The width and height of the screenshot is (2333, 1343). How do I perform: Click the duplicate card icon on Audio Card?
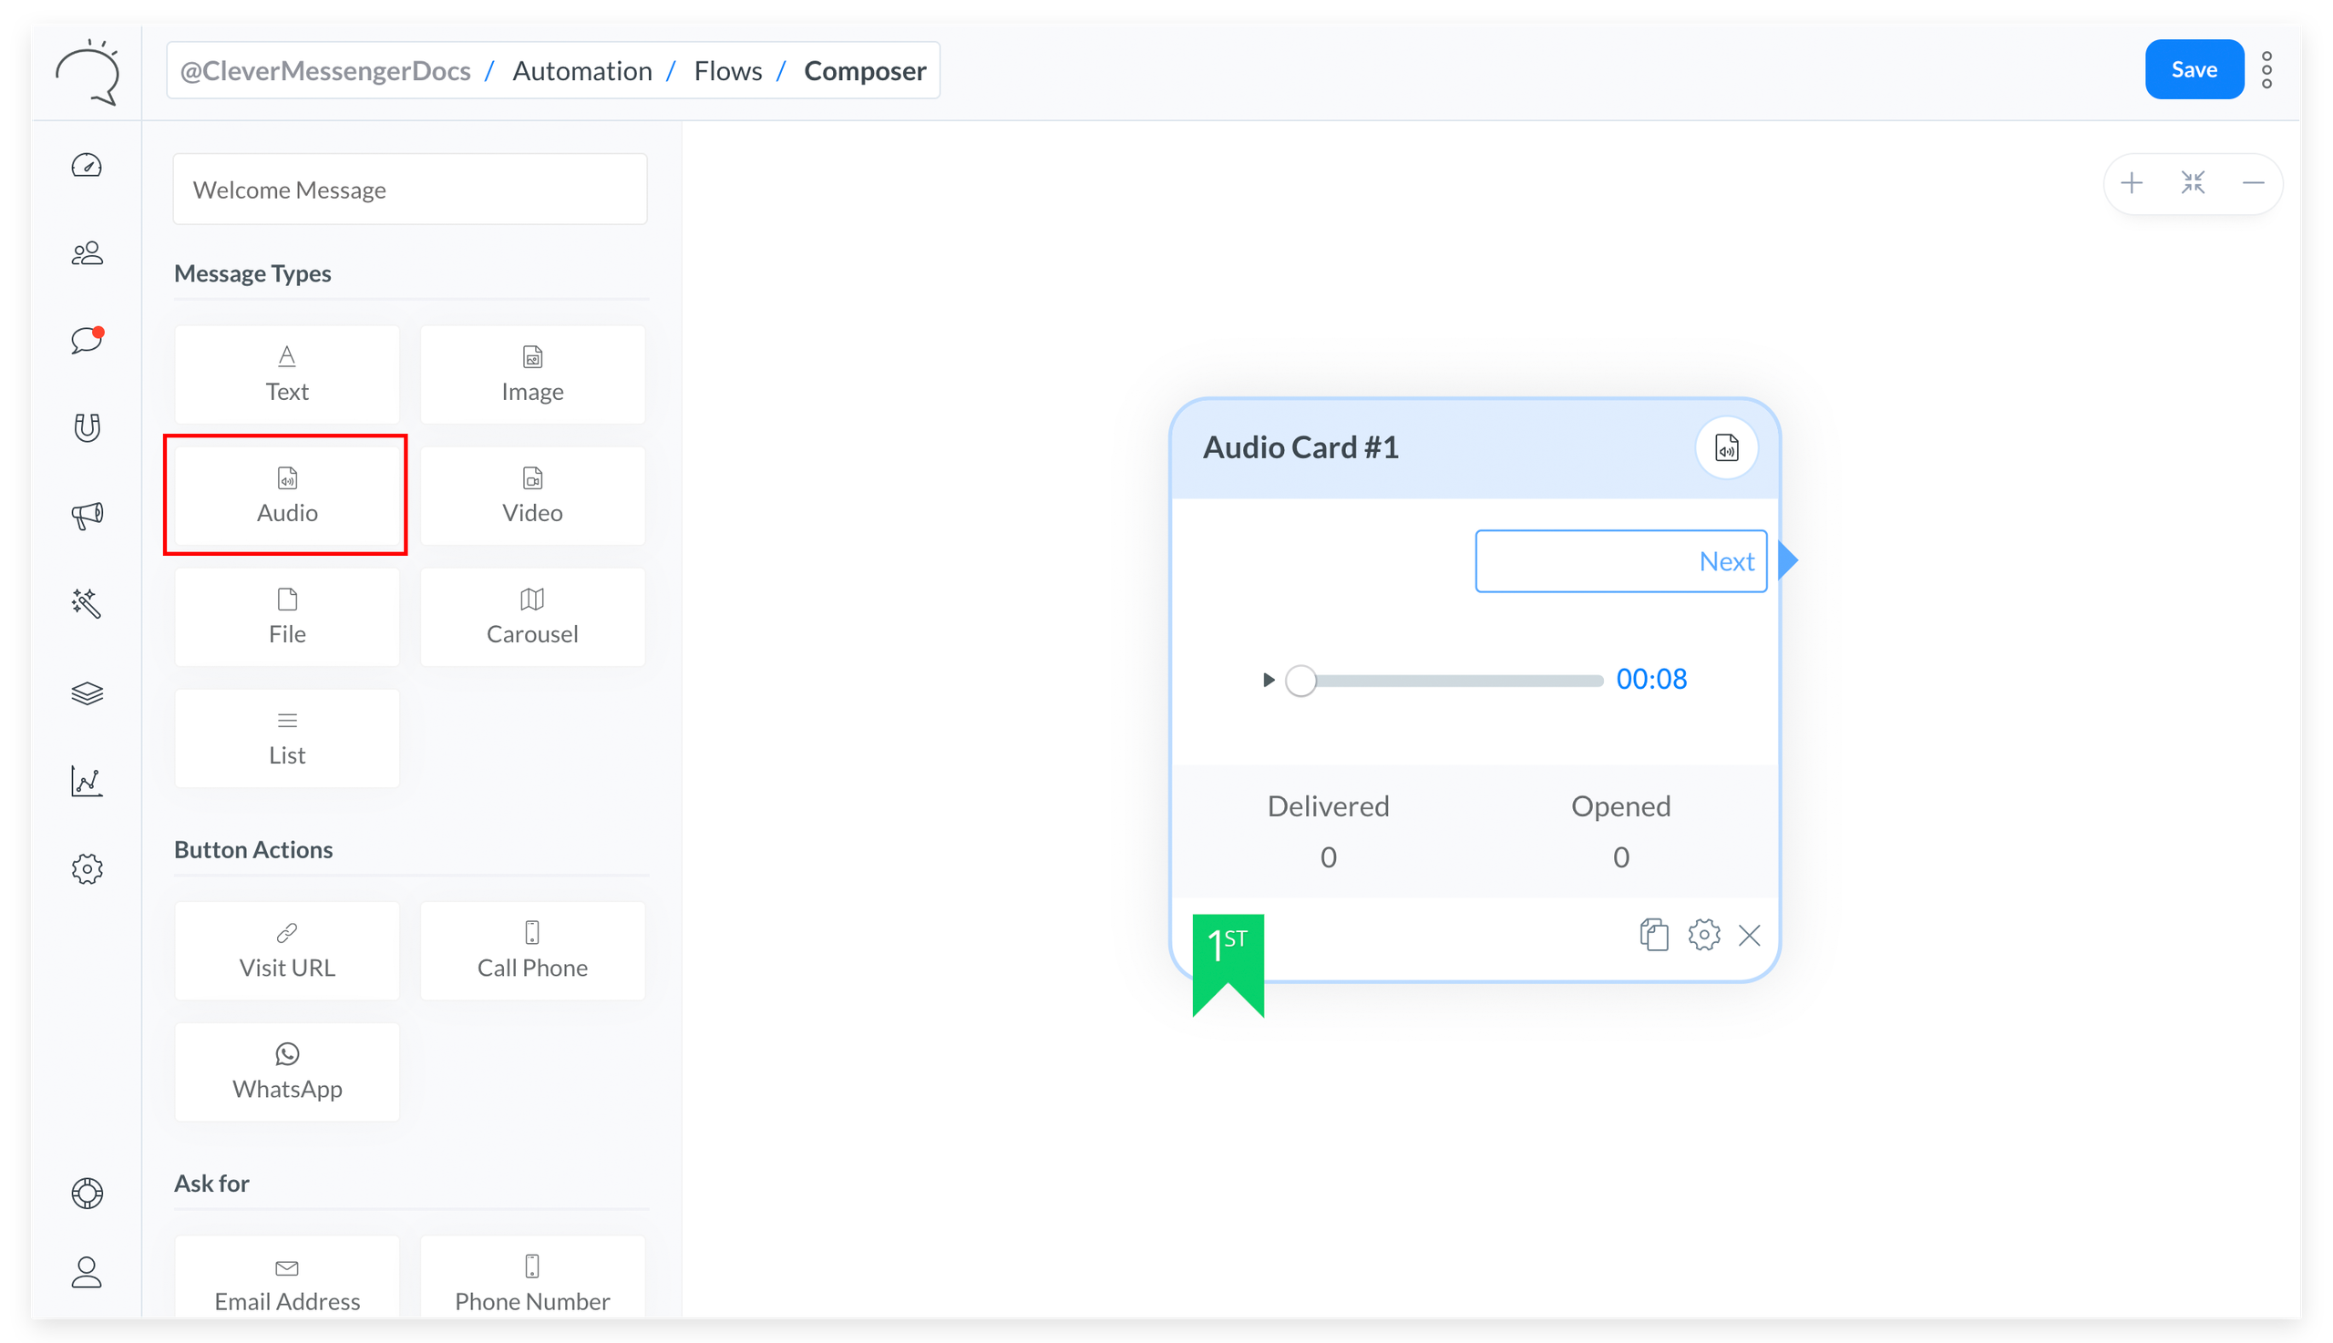[x=1654, y=935]
